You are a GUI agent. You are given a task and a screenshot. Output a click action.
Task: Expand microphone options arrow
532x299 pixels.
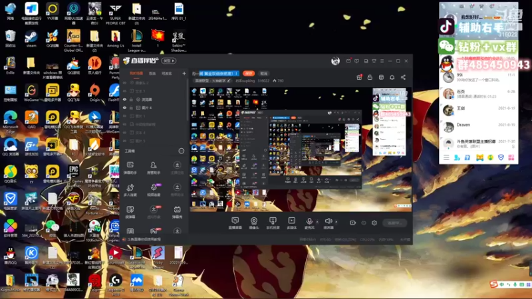click(317, 222)
